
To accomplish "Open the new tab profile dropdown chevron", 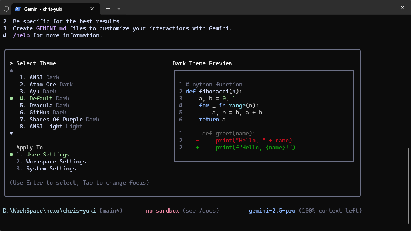I will point(119,8).
